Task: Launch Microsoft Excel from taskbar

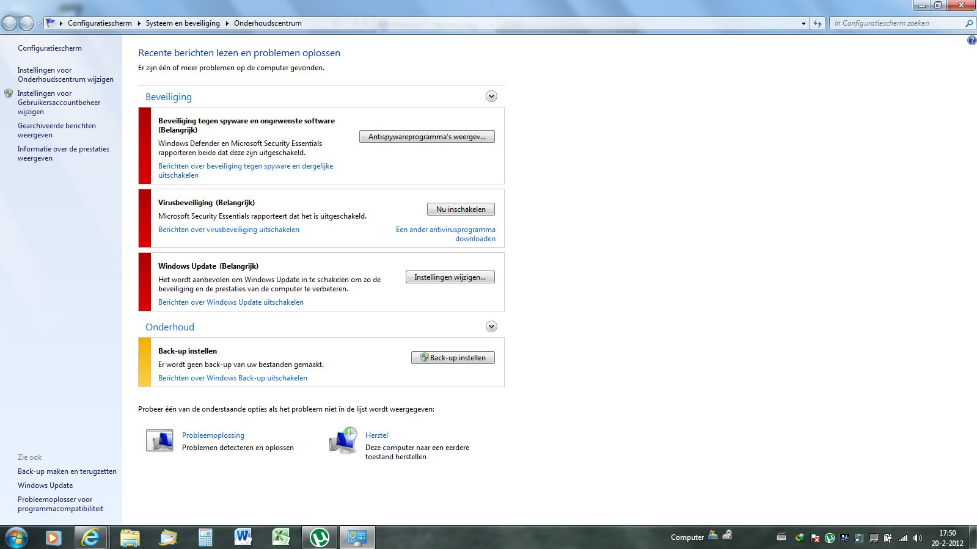Action: click(280, 537)
